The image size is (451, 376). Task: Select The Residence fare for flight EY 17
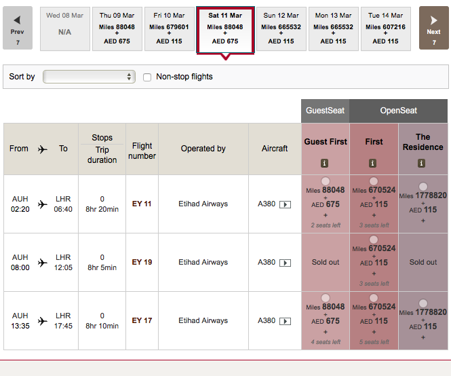point(423,303)
